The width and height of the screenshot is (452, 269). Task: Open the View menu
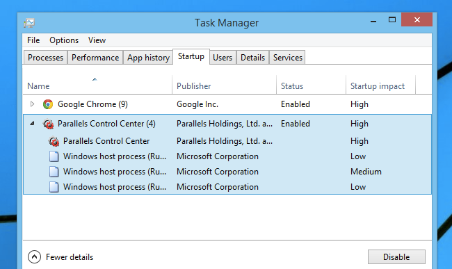point(97,40)
